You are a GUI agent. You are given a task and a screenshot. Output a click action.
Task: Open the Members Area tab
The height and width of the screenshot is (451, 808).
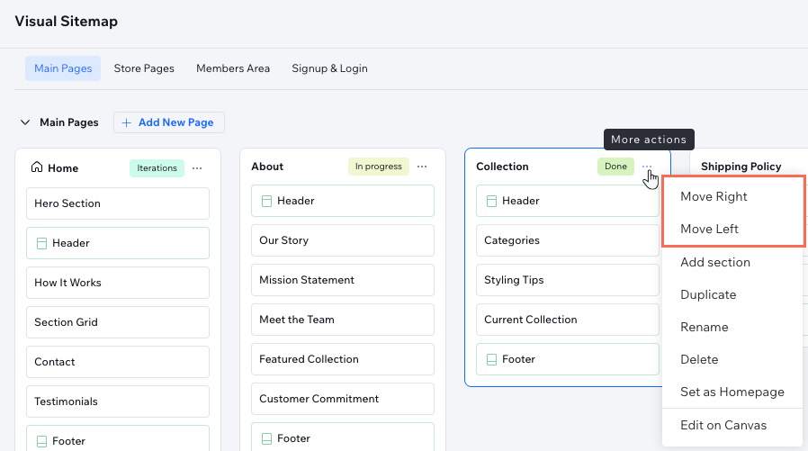233,68
